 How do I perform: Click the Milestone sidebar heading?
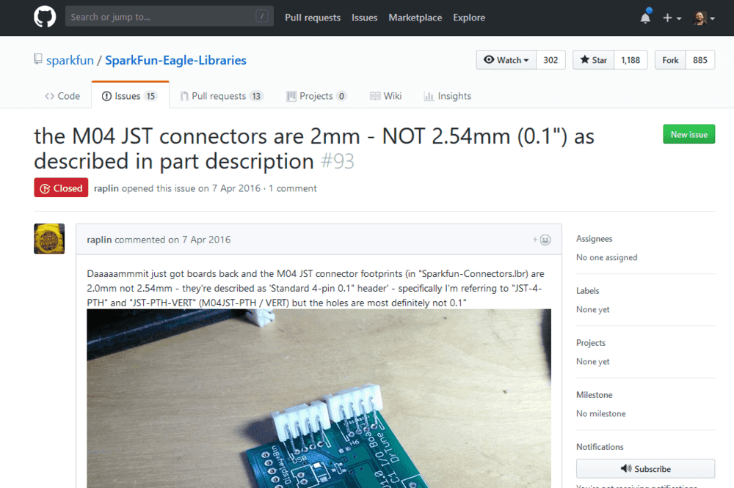[594, 394]
